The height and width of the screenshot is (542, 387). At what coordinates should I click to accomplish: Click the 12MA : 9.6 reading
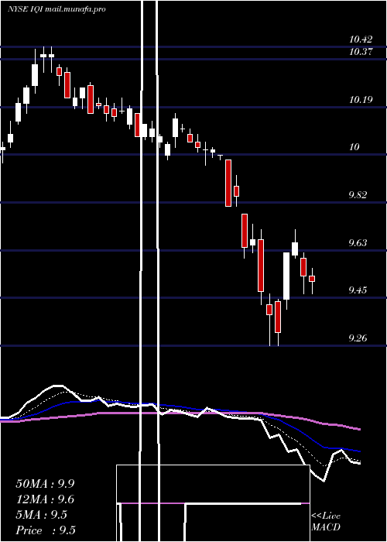[x=45, y=499]
